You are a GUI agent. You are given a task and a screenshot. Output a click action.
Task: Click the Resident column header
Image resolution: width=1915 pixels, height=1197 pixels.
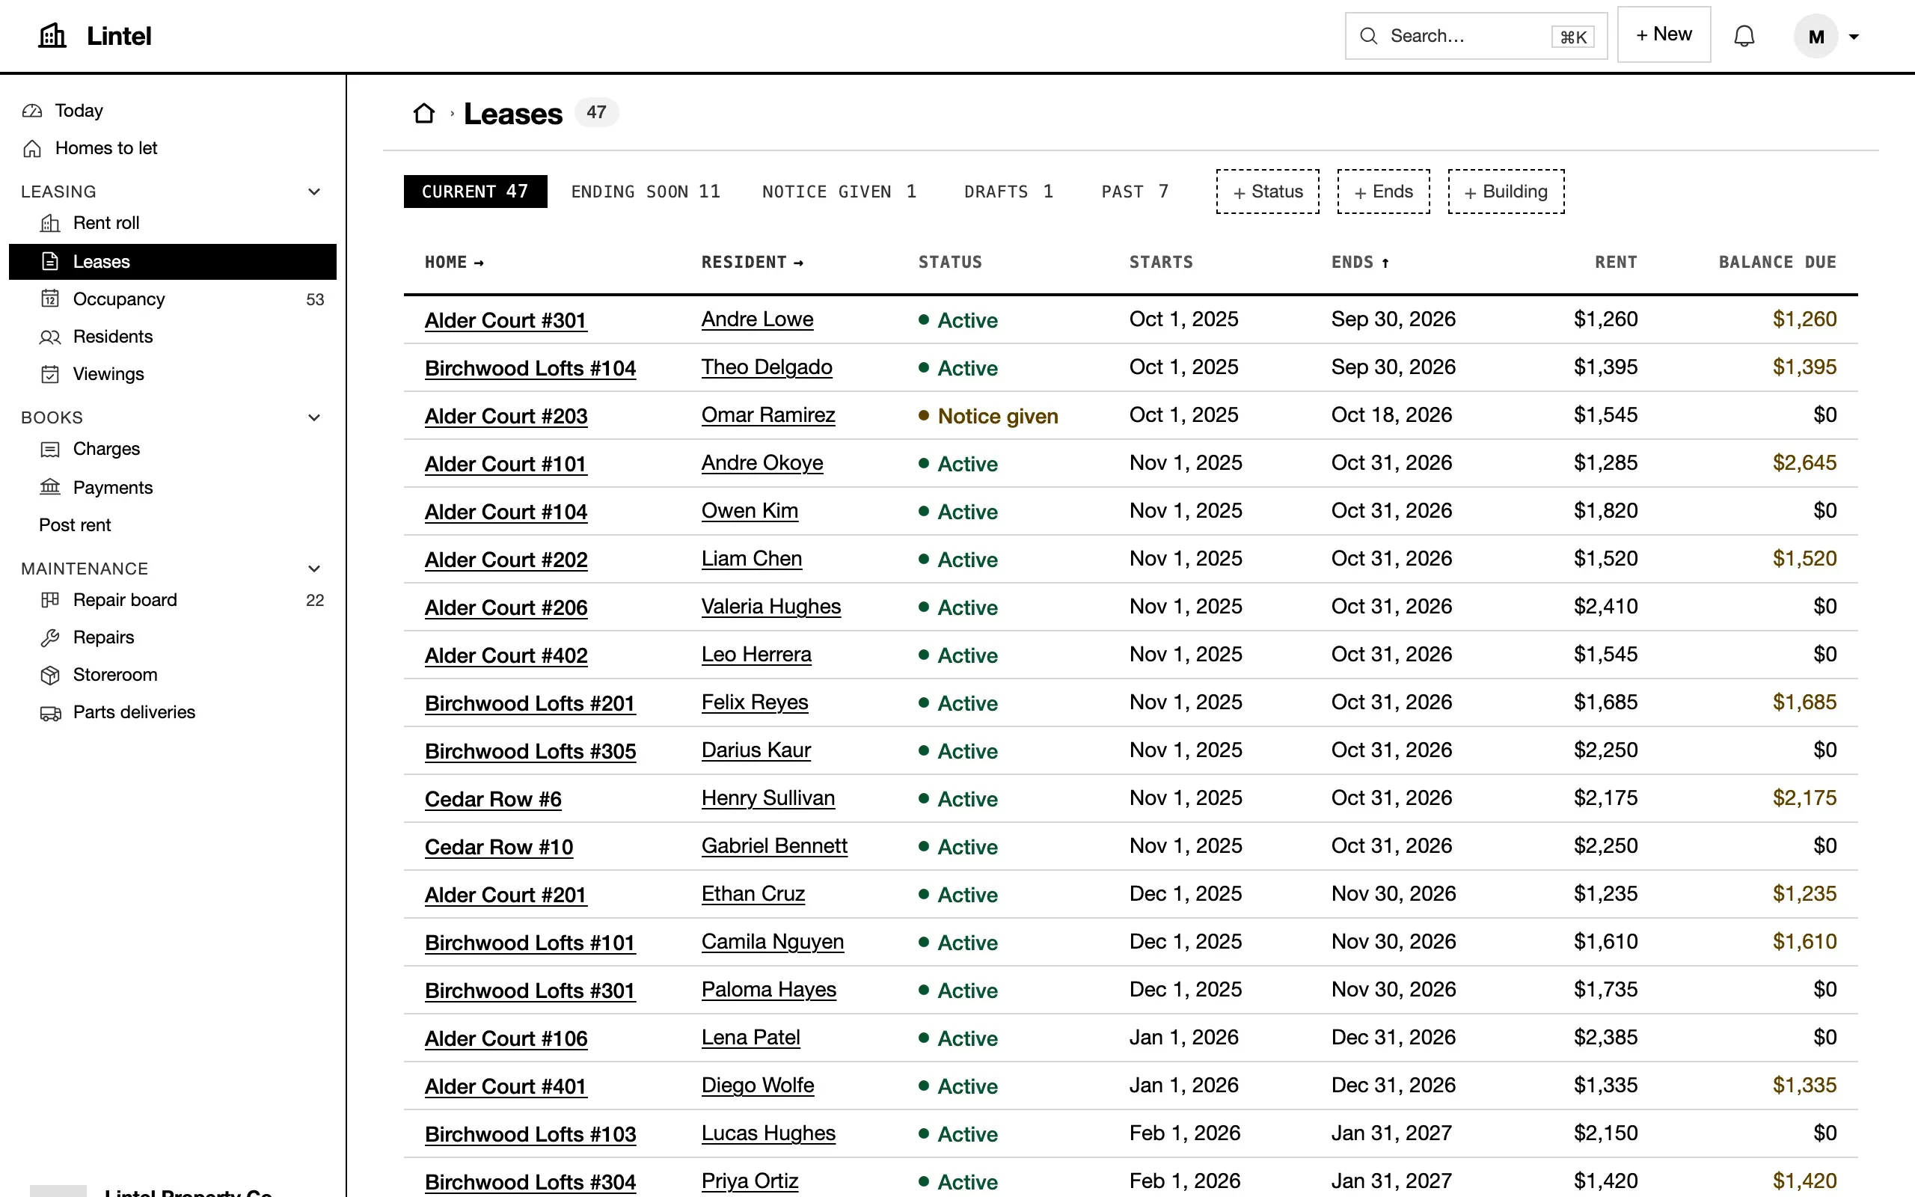coord(753,262)
